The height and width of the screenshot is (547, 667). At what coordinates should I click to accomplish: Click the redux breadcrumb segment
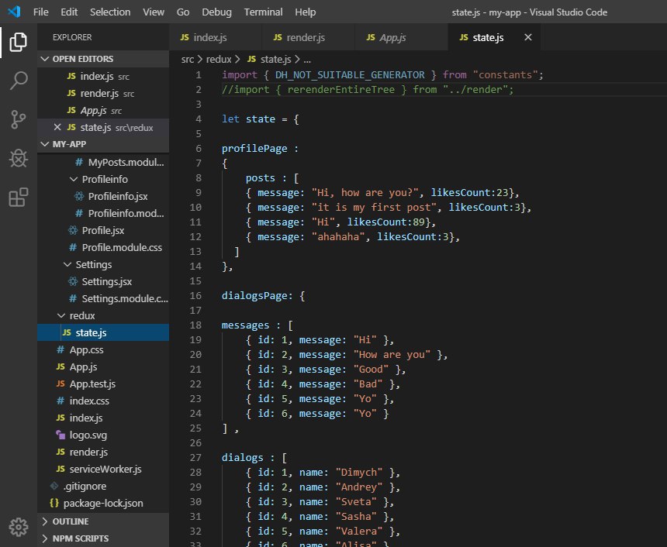(x=219, y=59)
